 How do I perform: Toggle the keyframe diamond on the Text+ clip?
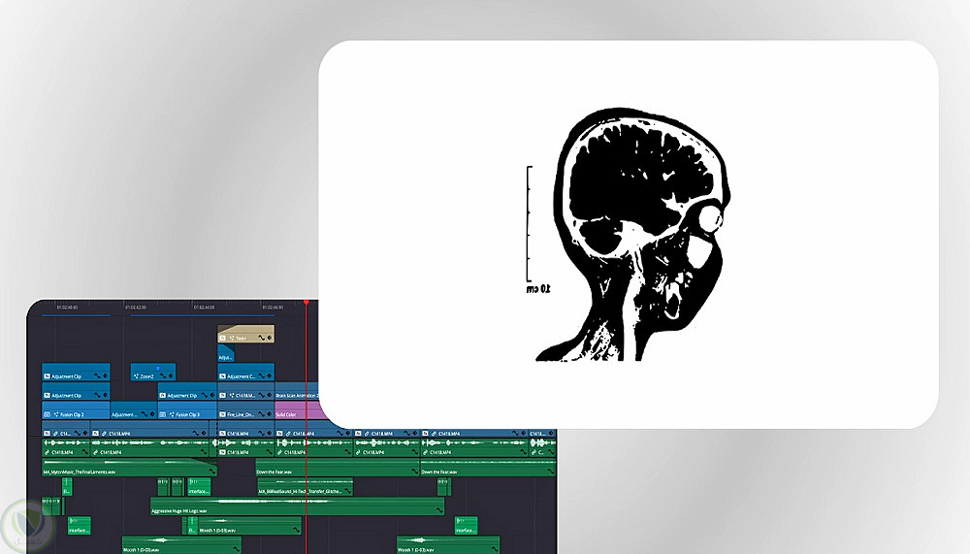[270, 338]
